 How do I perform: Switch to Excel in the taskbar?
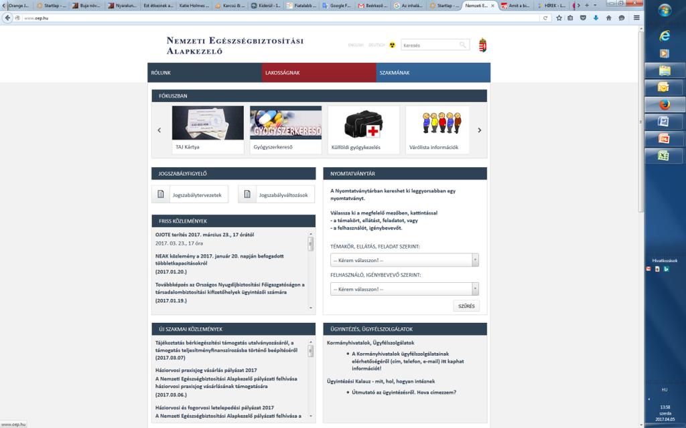coord(664,156)
